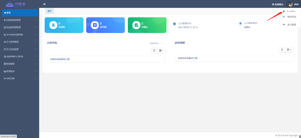Click the 消息提醒 heading
The image size is (301, 138).
(x=180, y=43)
